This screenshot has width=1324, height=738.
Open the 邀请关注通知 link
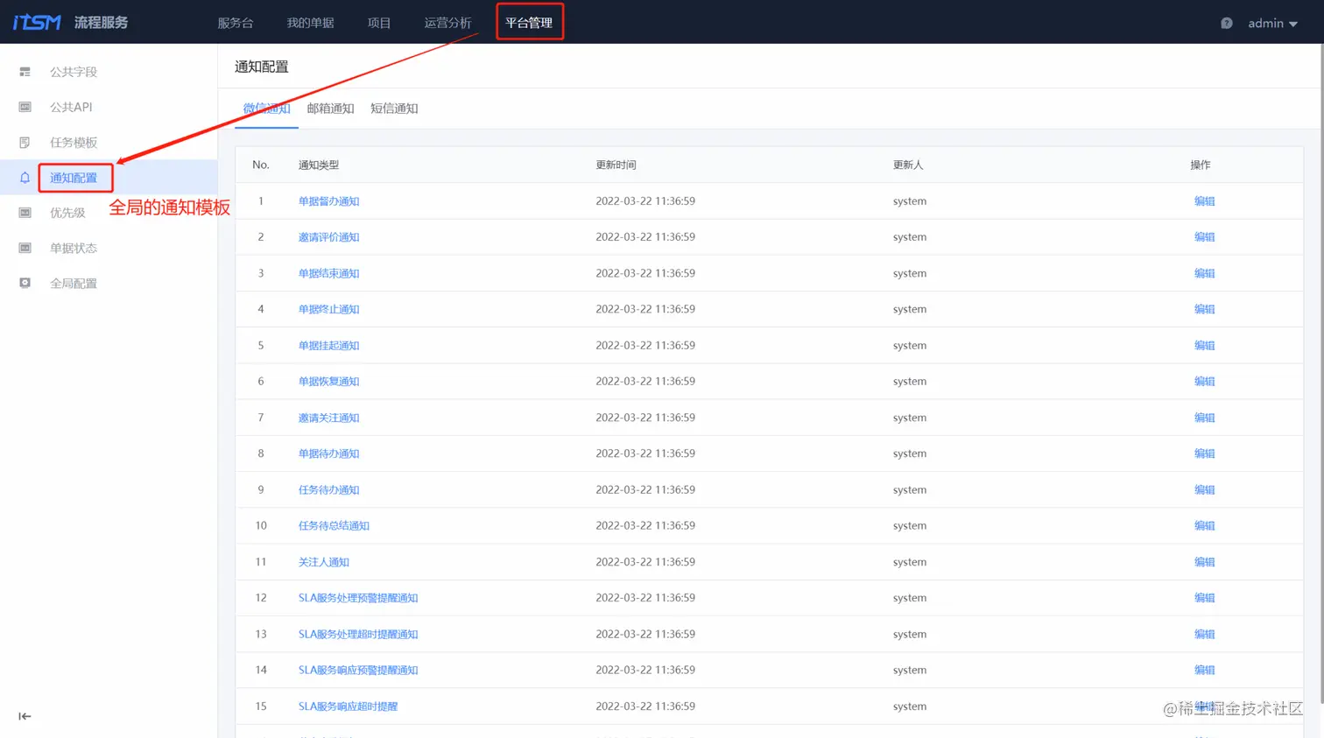click(x=328, y=418)
